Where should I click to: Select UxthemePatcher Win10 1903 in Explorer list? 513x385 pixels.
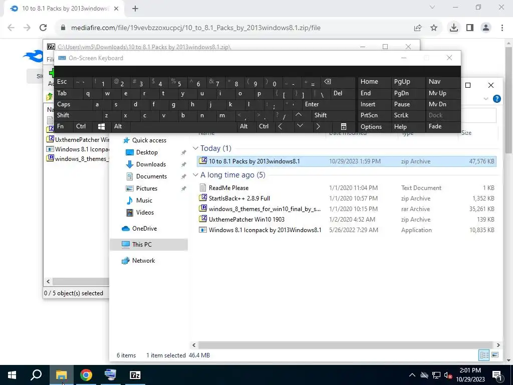(x=347, y=220)
